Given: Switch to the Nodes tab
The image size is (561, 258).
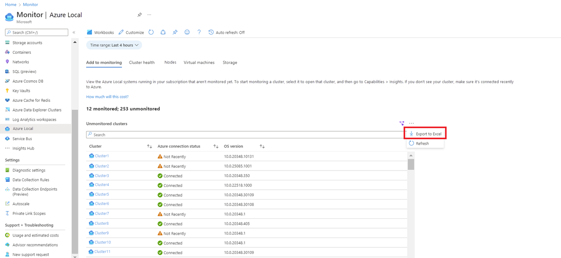Looking at the screenshot, I should coord(170,63).
